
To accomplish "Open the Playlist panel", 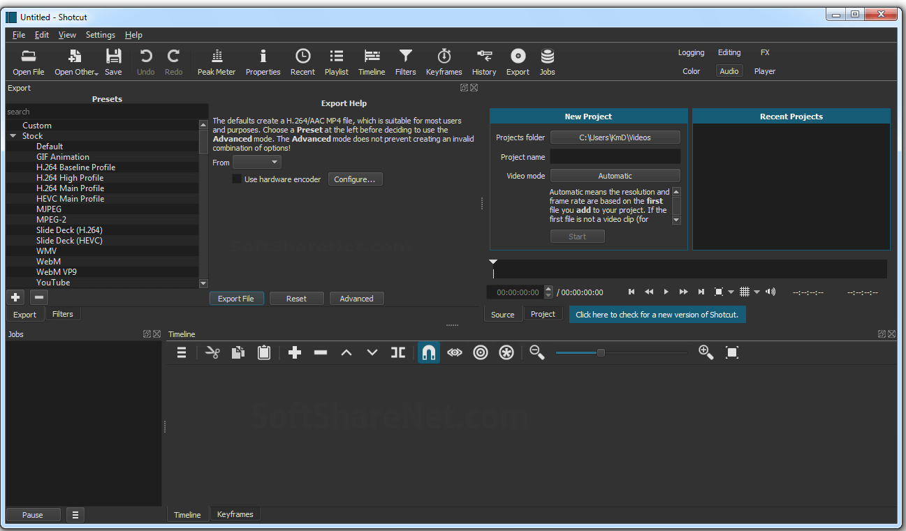I will point(337,62).
